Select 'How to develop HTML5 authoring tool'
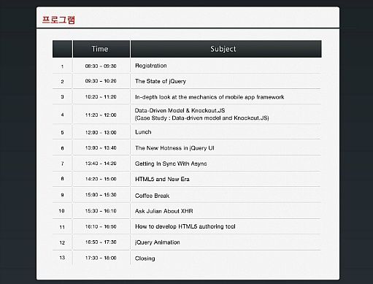Screen dimensions: 373x284 click(185, 226)
